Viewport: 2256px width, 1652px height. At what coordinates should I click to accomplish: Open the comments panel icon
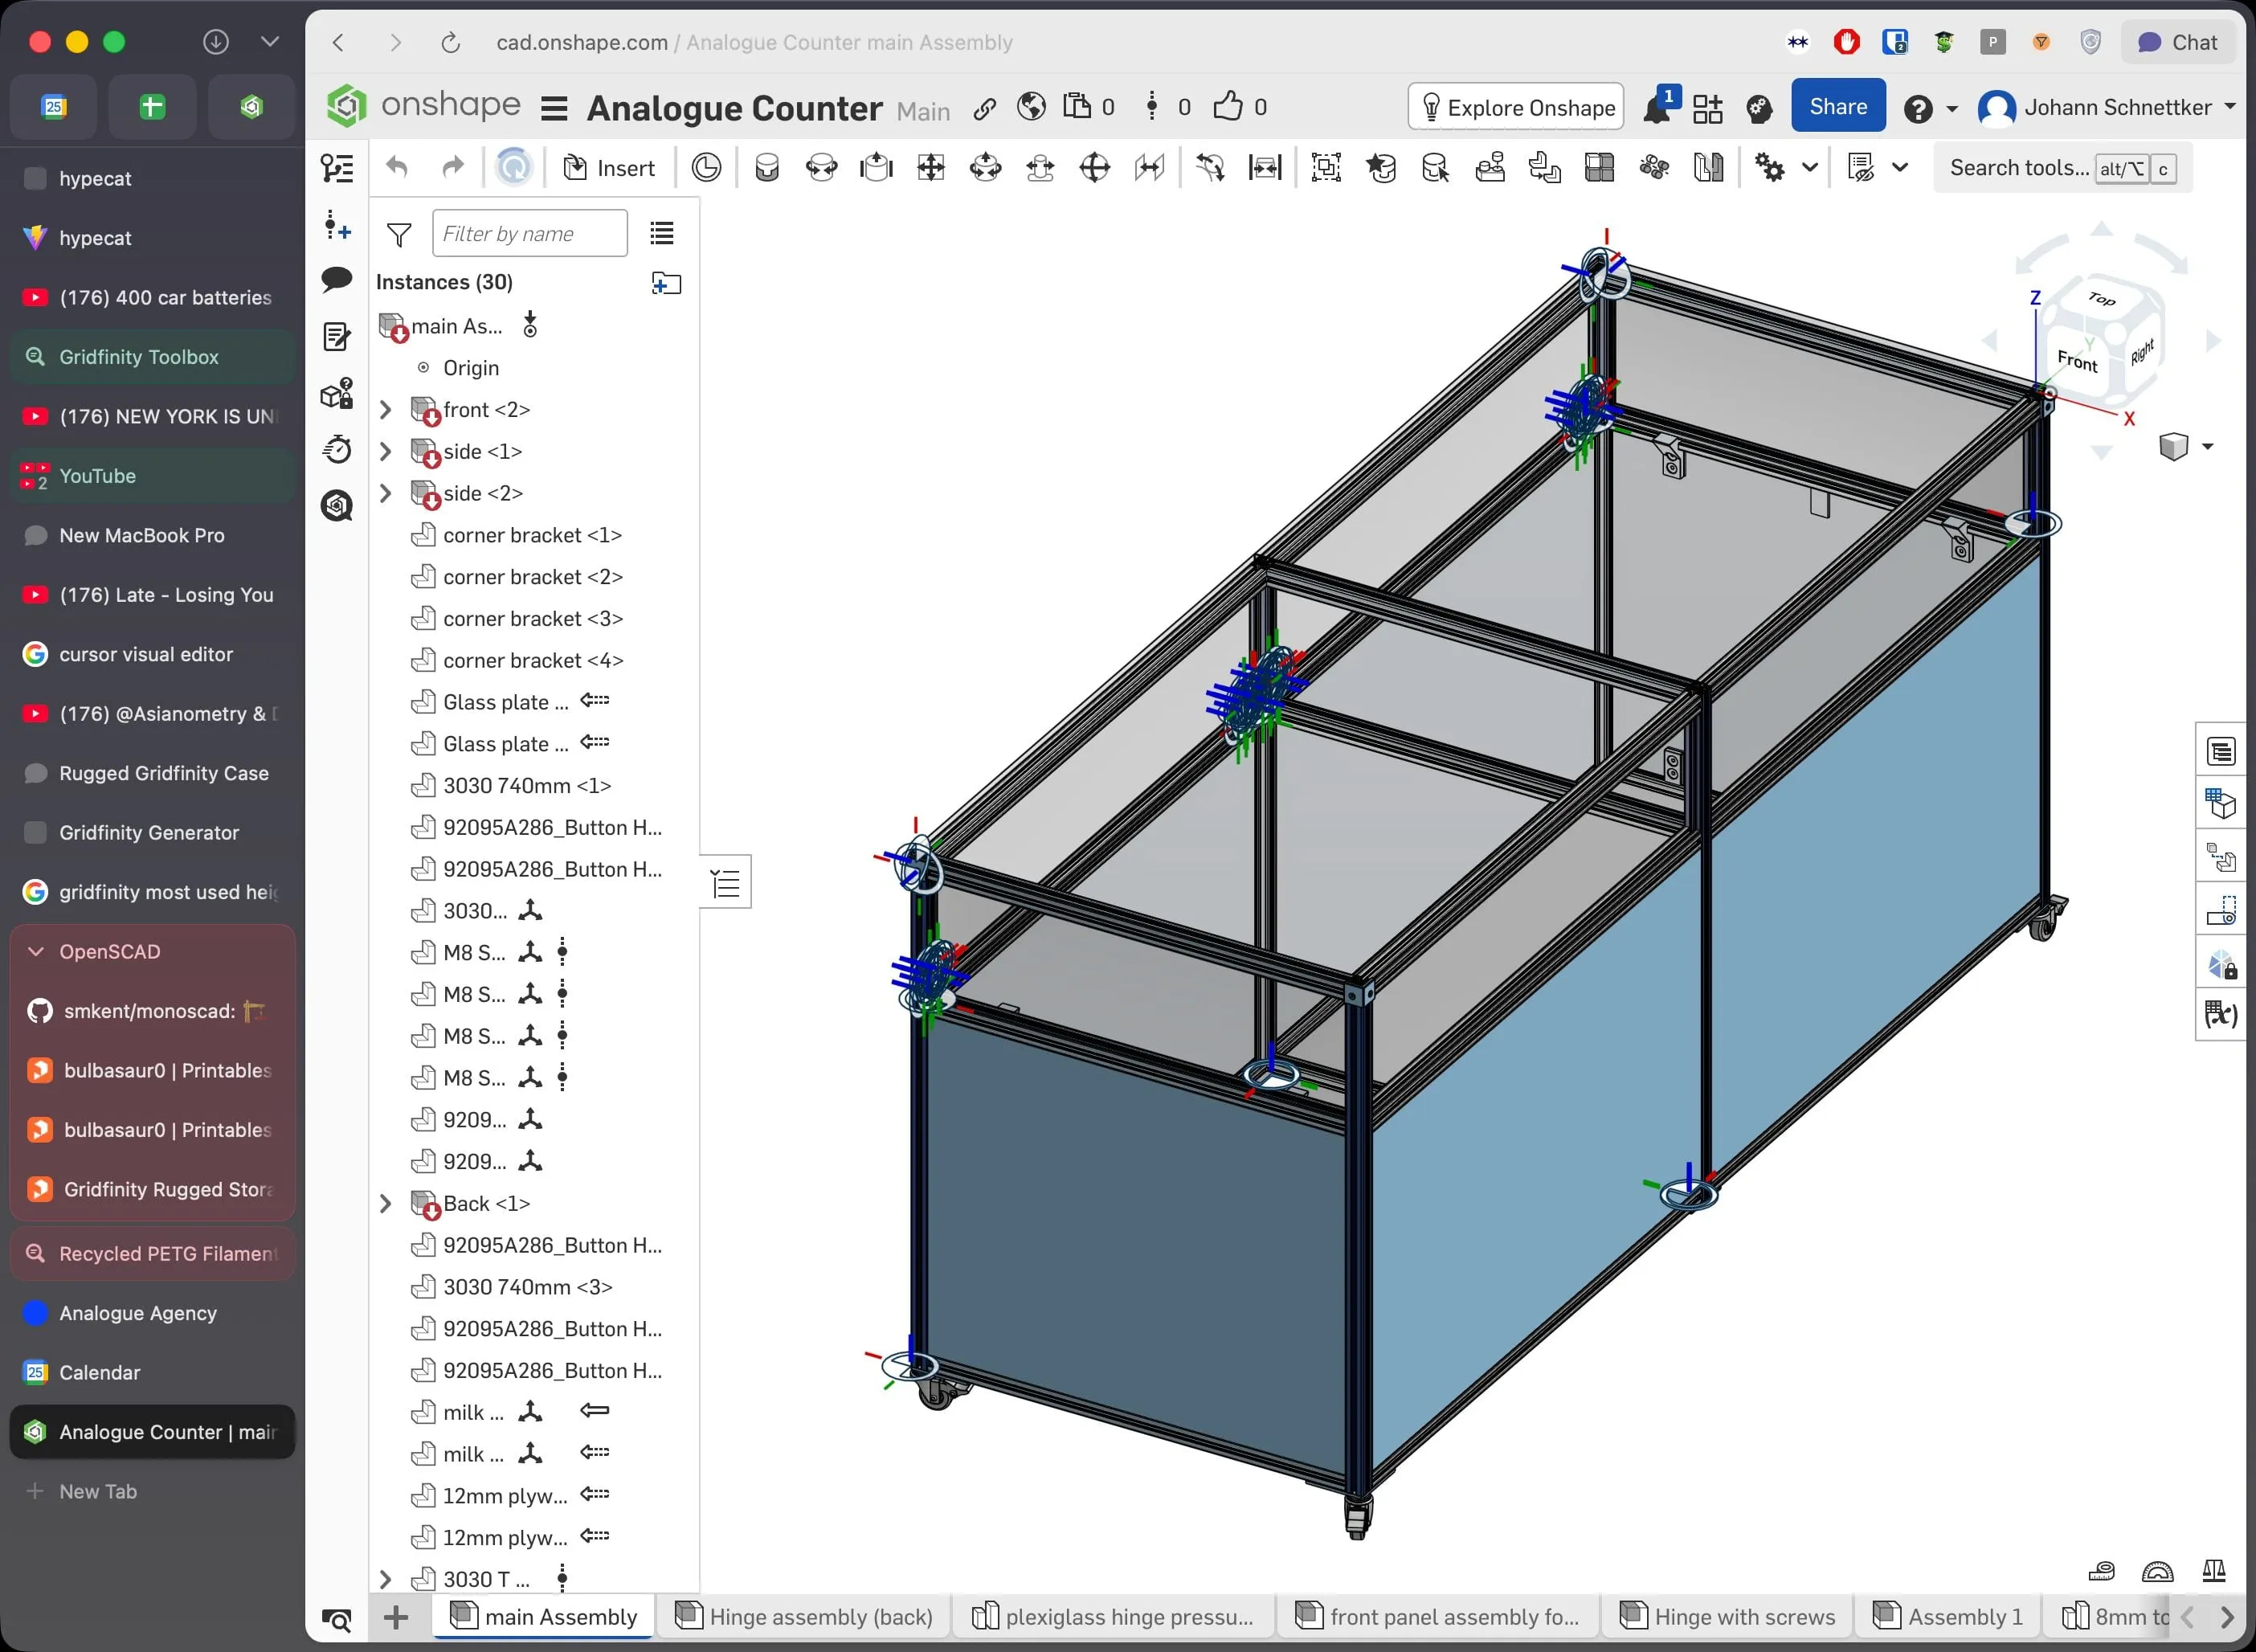click(337, 280)
